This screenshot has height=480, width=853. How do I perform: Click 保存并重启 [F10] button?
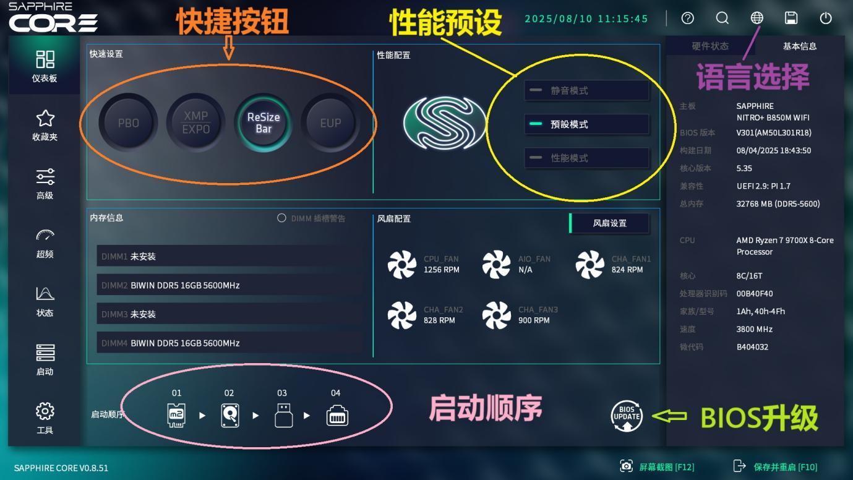pyautogui.click(x=775, y=466)
